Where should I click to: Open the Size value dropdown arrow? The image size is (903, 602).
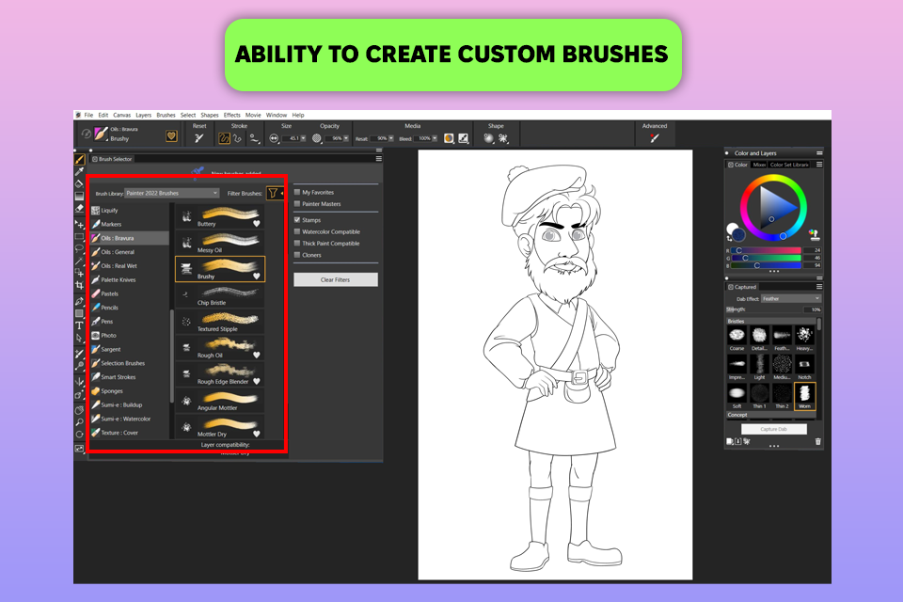(304, 138)
